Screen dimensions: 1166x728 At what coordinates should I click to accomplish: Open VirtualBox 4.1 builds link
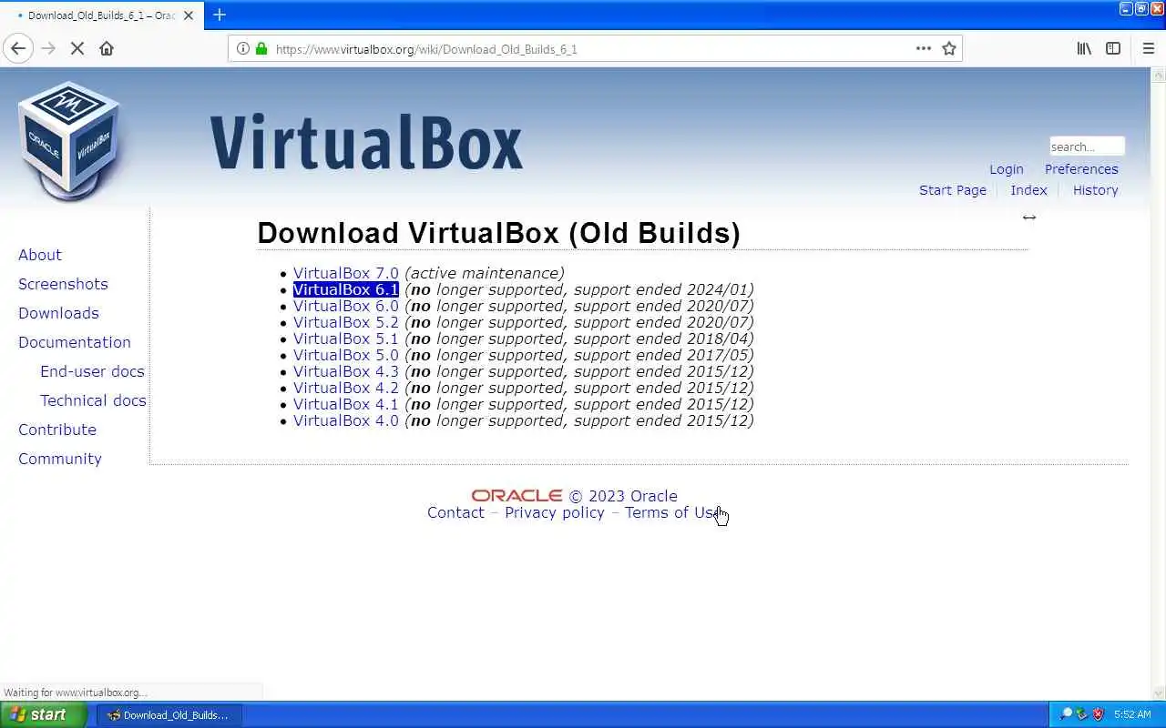pyautogui.click(x=346, y=404)
